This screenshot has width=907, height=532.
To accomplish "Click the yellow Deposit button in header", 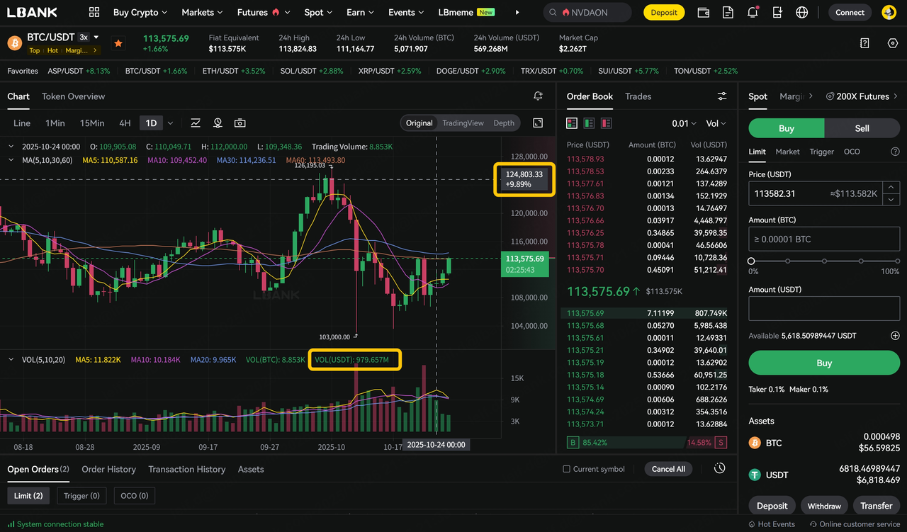I will point(664,12).
